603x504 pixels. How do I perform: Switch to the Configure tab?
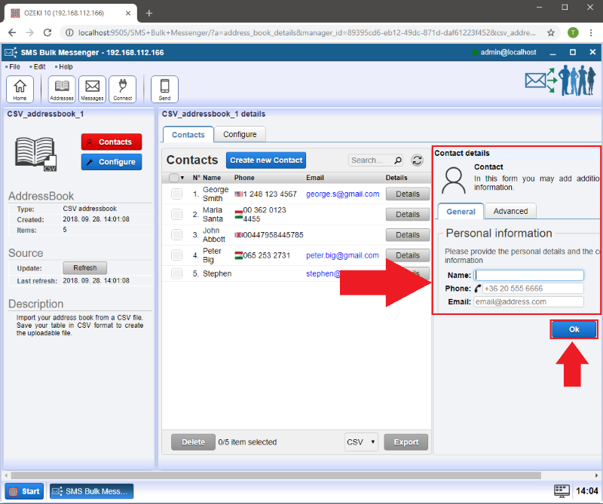click(240, 134)
